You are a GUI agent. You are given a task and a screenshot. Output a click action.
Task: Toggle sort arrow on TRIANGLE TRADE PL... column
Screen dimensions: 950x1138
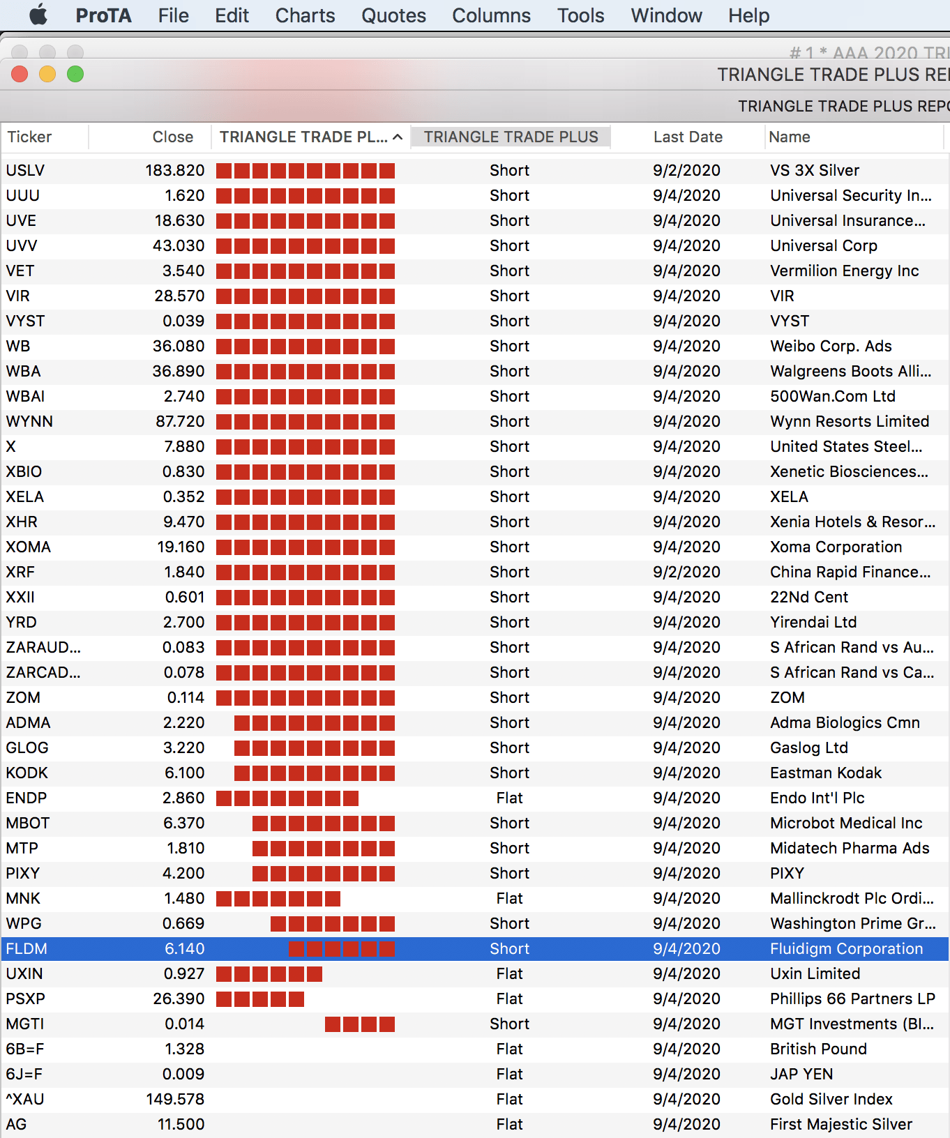pyautogui.click(x=398, y=137)
